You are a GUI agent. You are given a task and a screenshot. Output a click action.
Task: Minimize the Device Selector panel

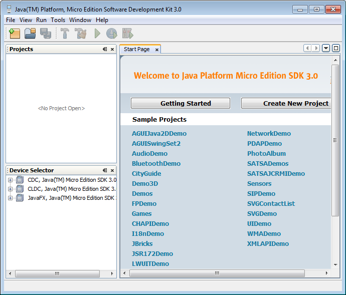(105, 170)
